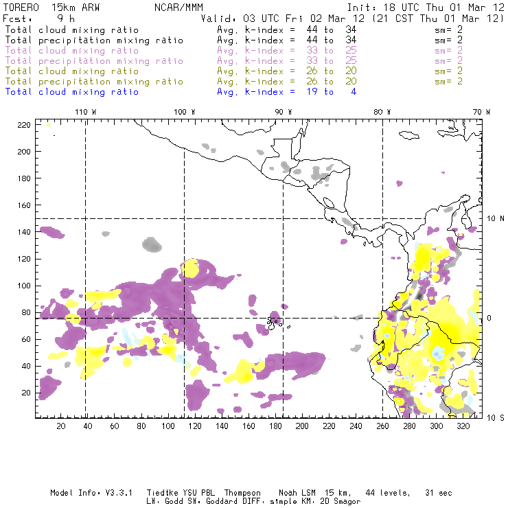
Task: Select the blue Total cloud mixing ratio legend
Action: point(71,92)
